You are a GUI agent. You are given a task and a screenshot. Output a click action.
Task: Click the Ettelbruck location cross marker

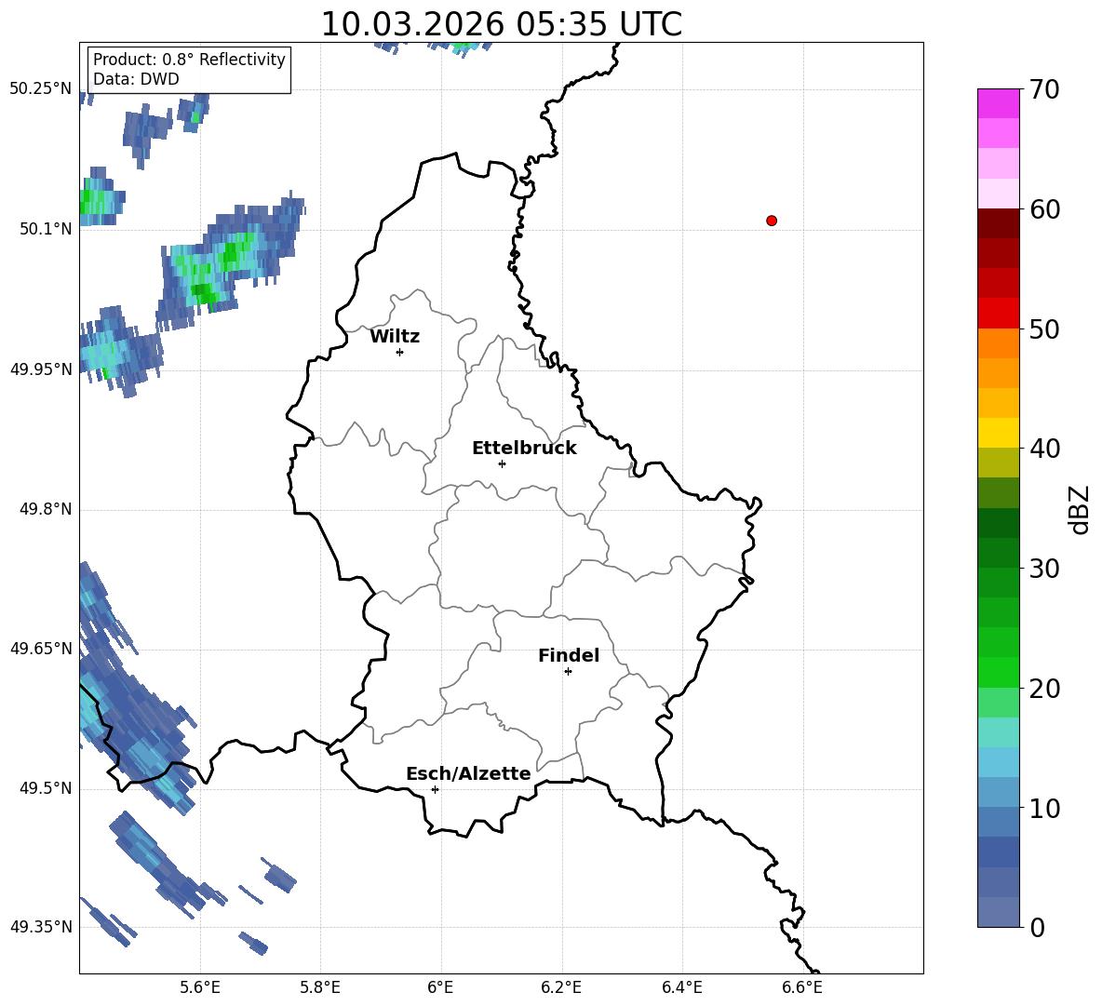[x=502, y=463]
